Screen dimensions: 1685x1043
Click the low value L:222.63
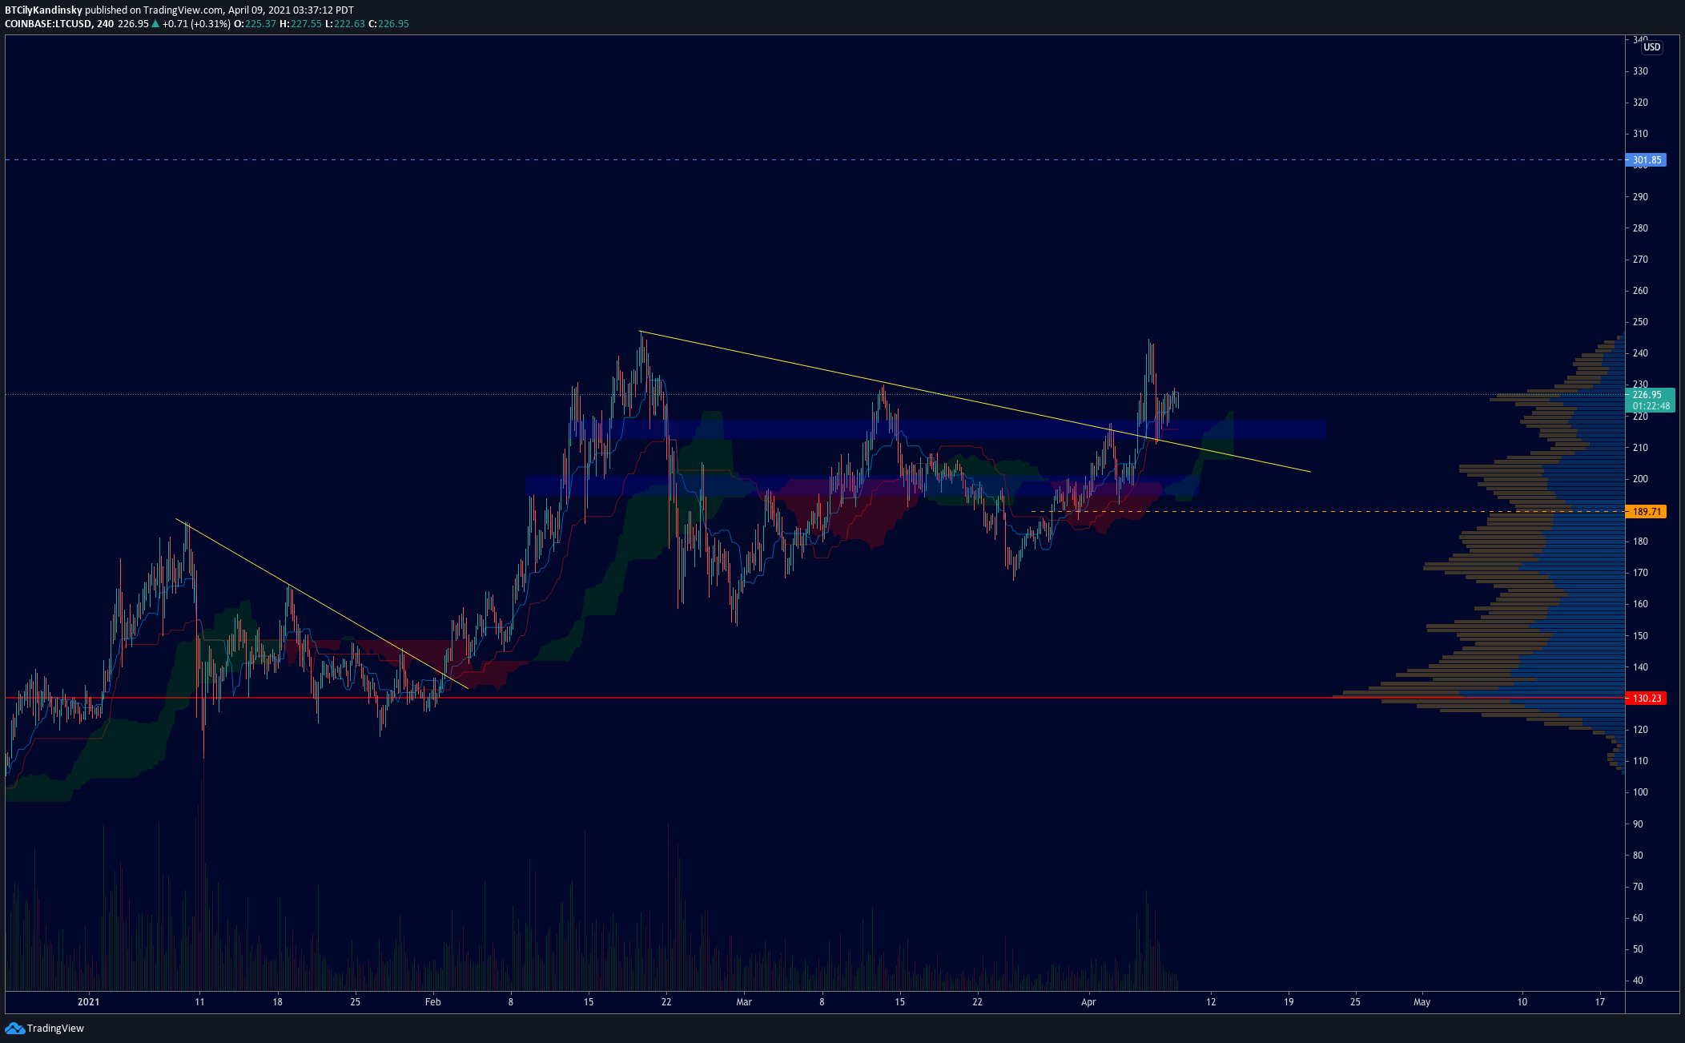344,24
